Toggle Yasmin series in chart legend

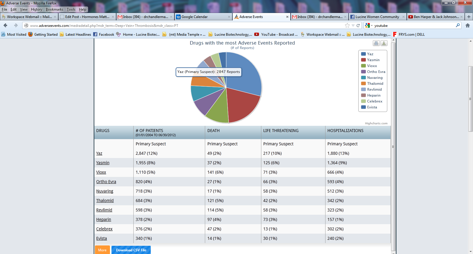click(370, 60)
